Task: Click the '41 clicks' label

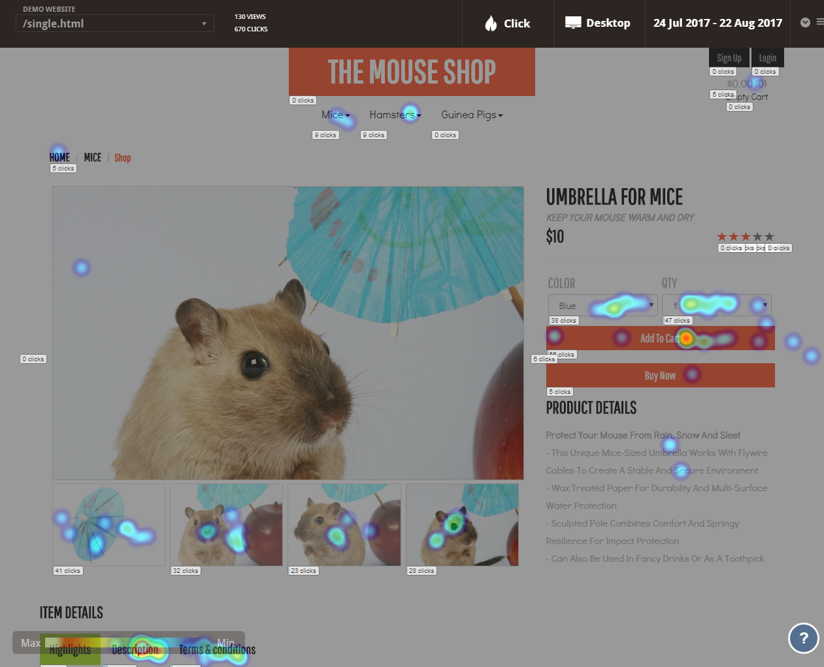Action: pyautogui.click(x=67, y=571)
